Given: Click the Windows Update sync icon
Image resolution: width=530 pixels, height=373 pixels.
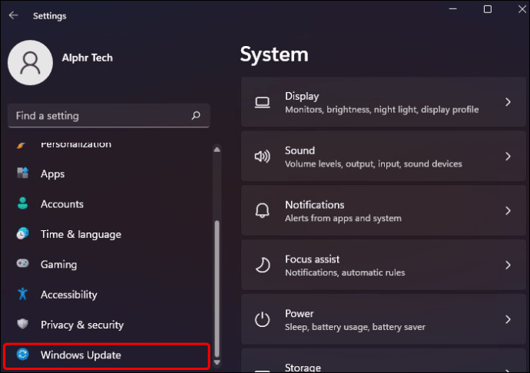Looking at the screenshot, I should (x=23, y=355).
